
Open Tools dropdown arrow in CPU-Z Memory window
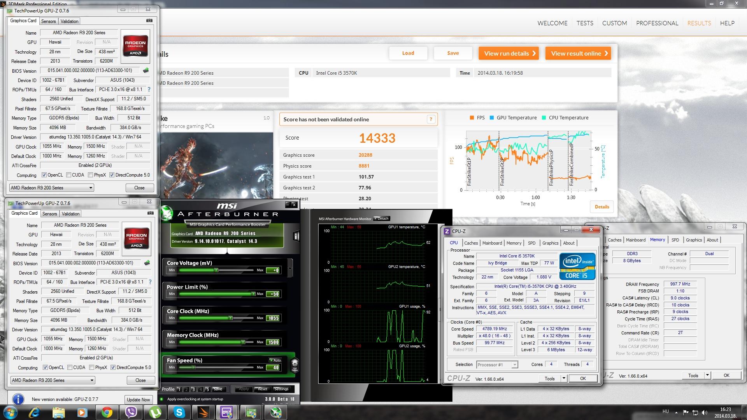tap(707, 375)
